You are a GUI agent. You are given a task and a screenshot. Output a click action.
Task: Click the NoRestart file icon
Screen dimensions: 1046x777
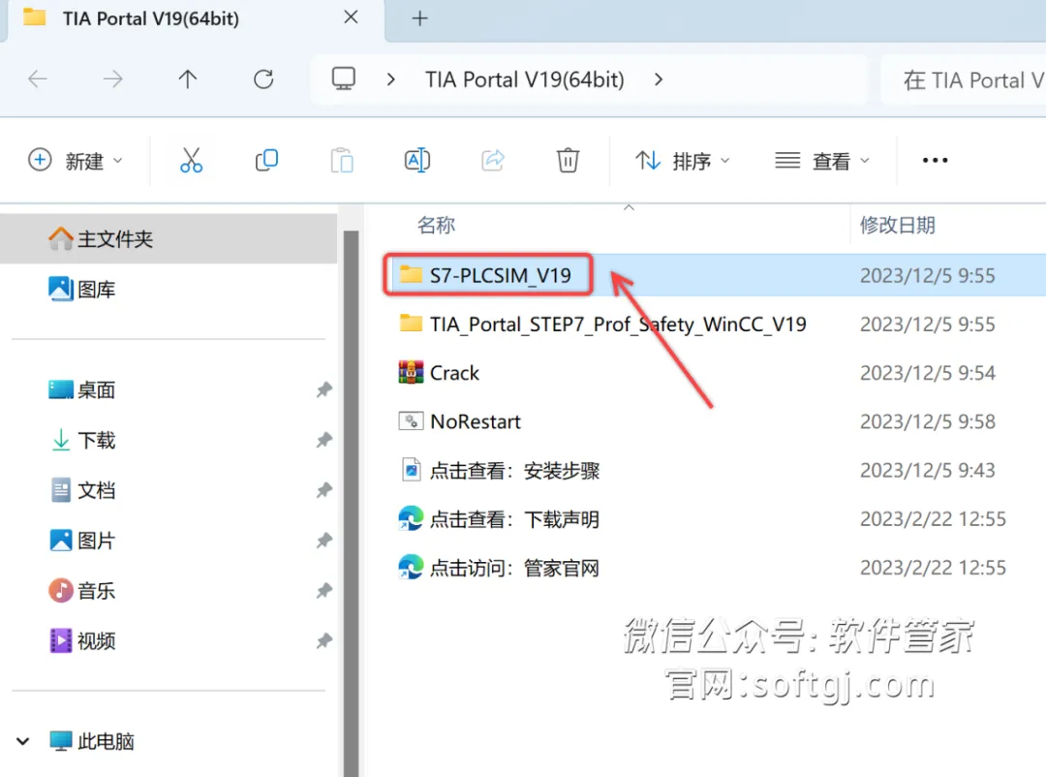[x=411, y=421]
